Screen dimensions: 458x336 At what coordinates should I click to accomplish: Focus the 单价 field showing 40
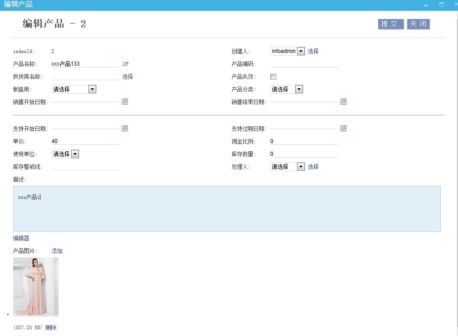(86, 141)
